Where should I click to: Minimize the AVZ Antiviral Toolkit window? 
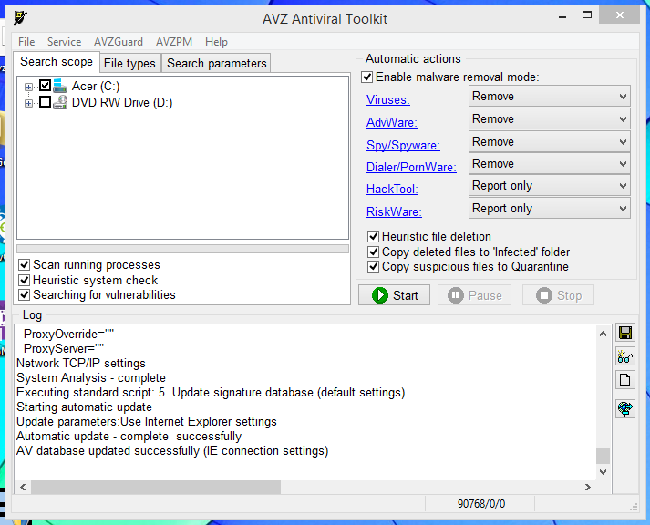tap(562, 16)
